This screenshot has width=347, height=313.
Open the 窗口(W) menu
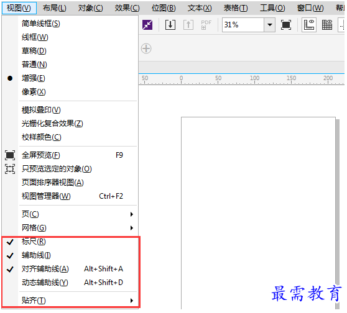point(310,8)
